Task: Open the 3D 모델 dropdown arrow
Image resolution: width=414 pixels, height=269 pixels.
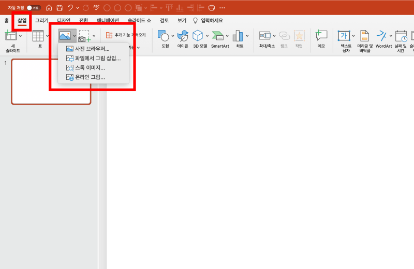Action: [x=207, y=36]
